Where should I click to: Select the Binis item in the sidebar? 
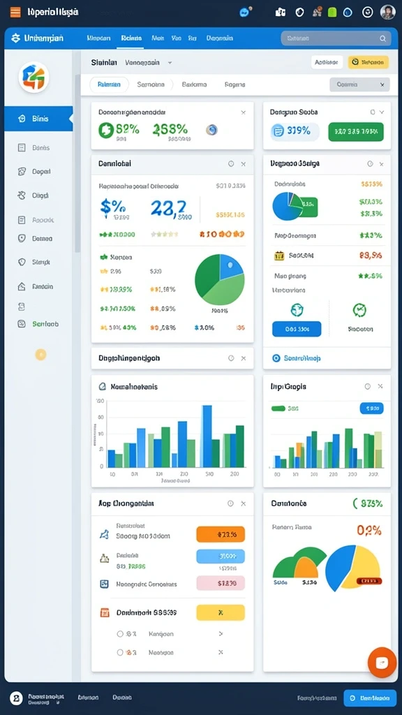coord(38,119)
